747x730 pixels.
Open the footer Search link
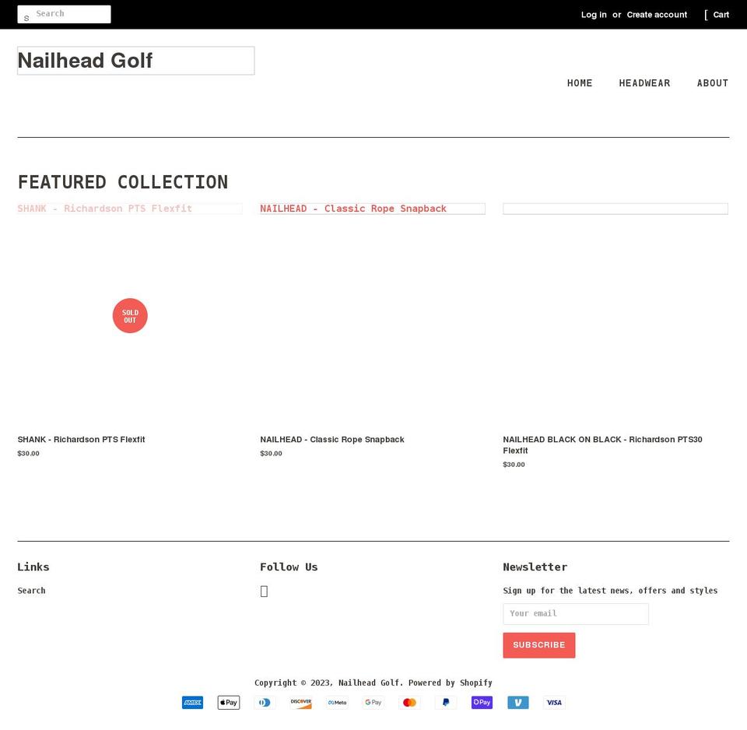point(31,591)
